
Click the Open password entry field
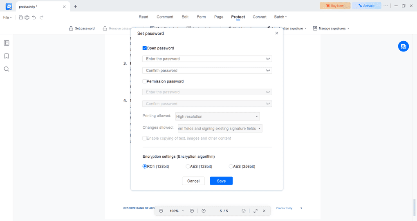pyautogui.click(x=207, y=59)
